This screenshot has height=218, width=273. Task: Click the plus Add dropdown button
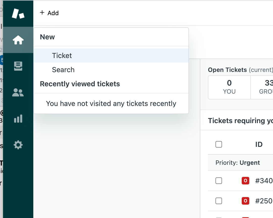click(49, 13)
